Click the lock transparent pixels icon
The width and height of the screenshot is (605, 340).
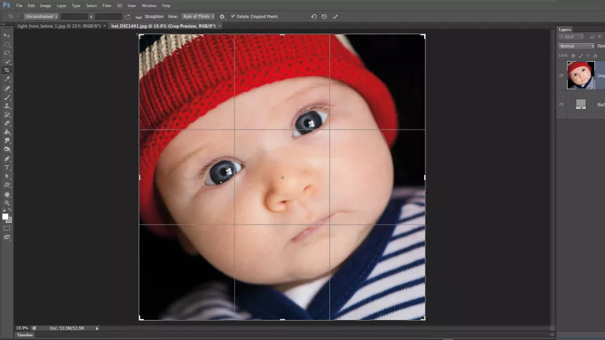tap(573, 55)
